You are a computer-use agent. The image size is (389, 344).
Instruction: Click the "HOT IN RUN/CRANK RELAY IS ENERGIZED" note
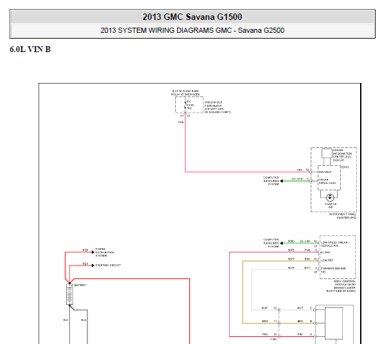[186, 93]
